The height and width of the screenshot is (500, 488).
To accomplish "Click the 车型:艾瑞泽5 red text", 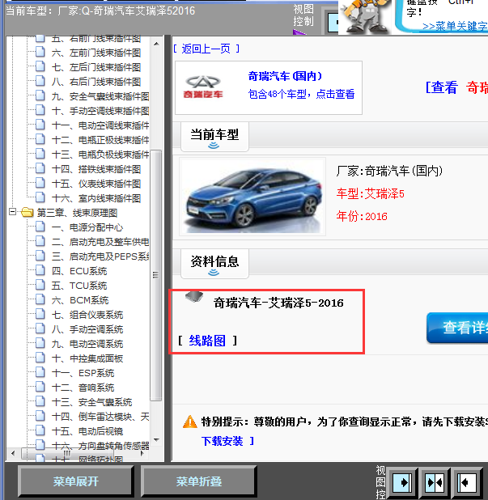I will [371, 193].
